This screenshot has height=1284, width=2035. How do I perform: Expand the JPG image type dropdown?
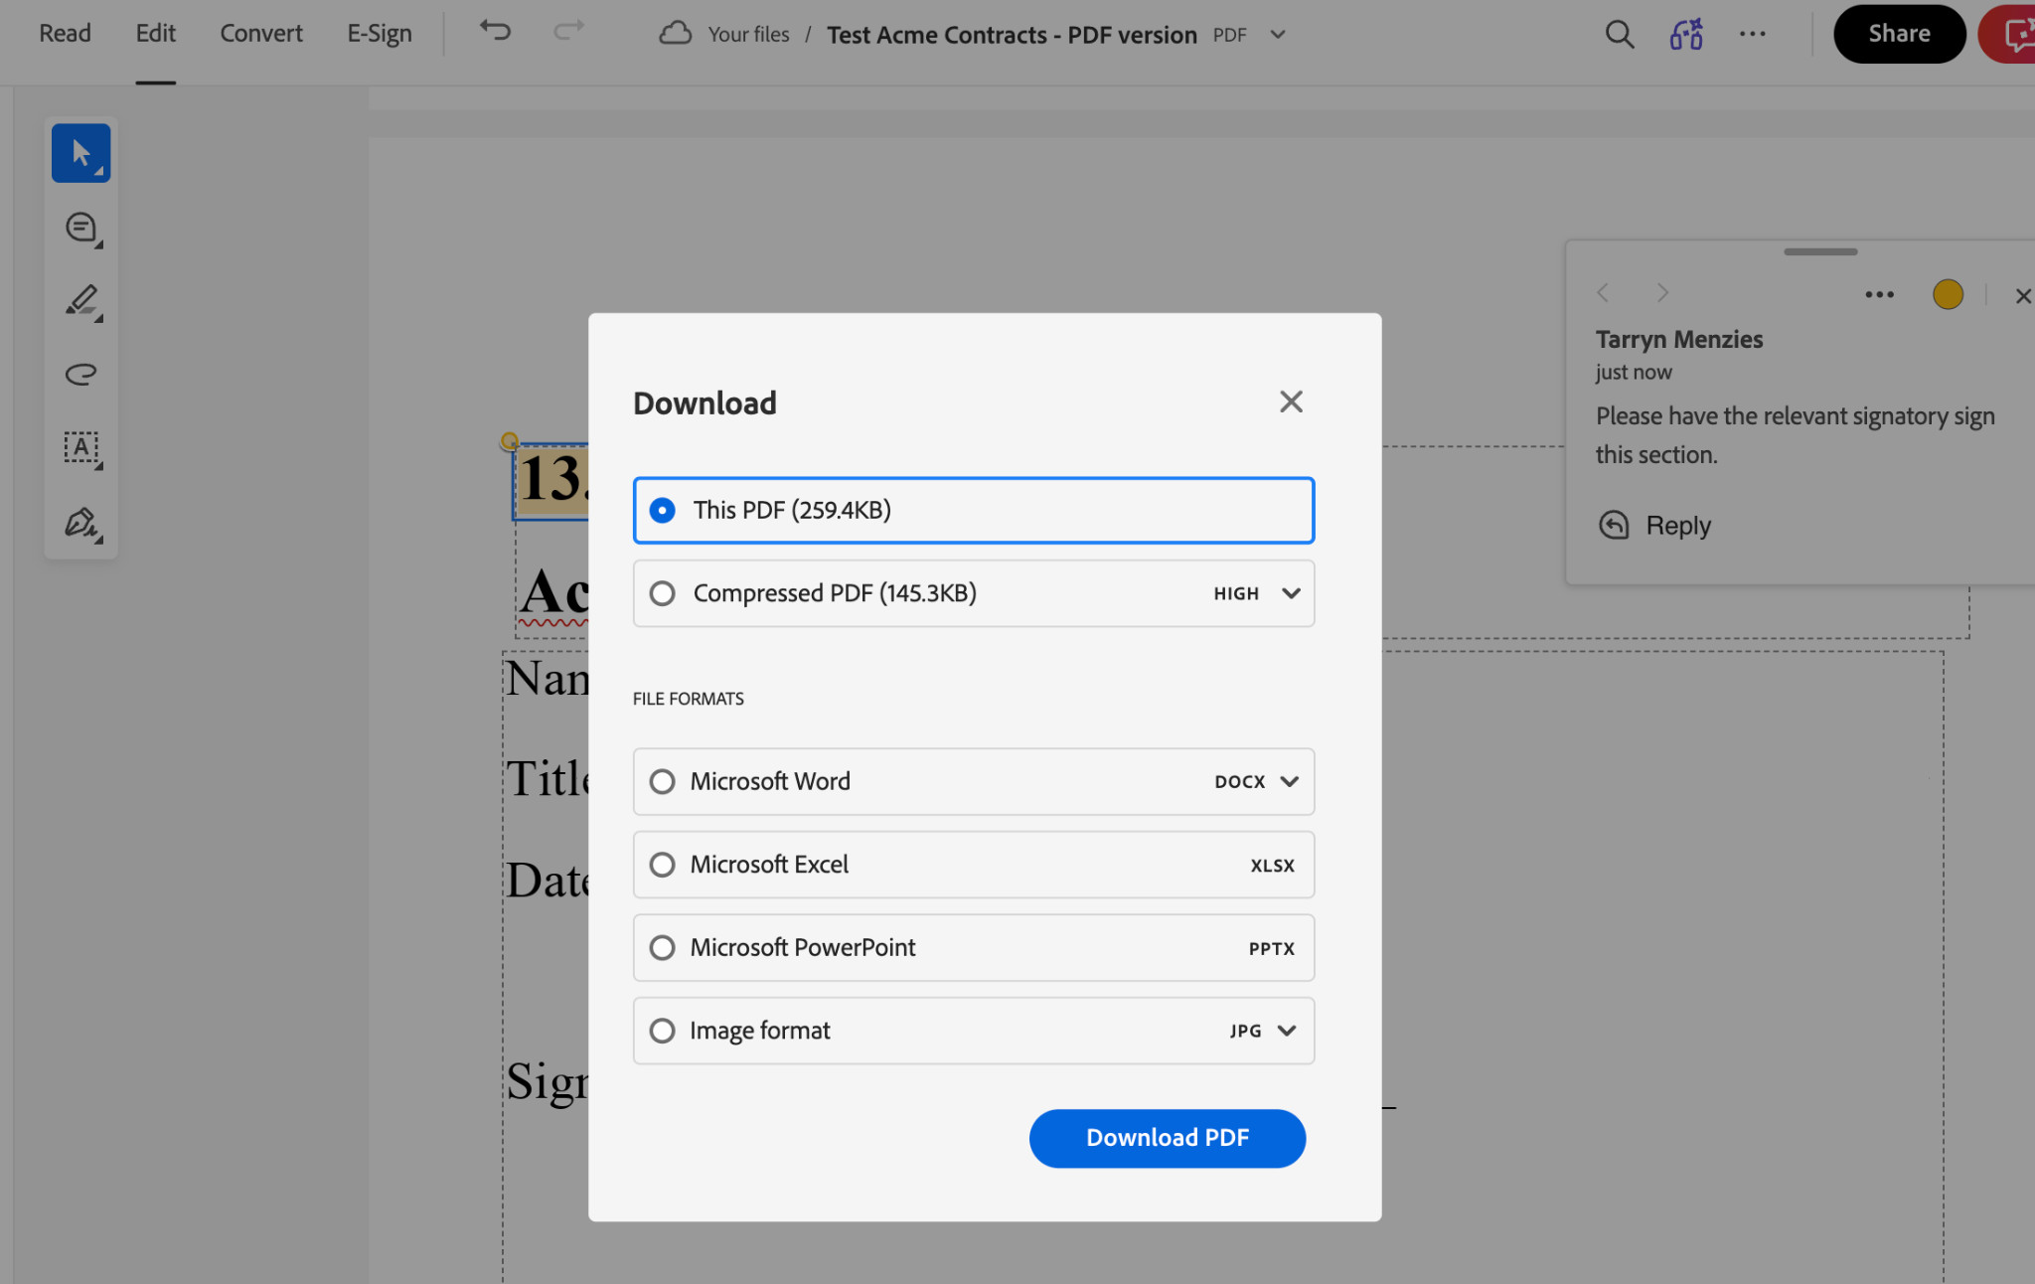point(1263,1031)
